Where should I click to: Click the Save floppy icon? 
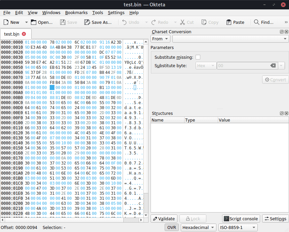tap(63, 22)
